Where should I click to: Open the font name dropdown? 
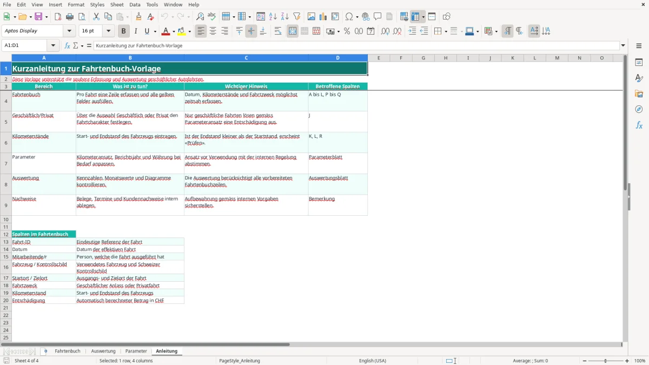click(70, 31)
